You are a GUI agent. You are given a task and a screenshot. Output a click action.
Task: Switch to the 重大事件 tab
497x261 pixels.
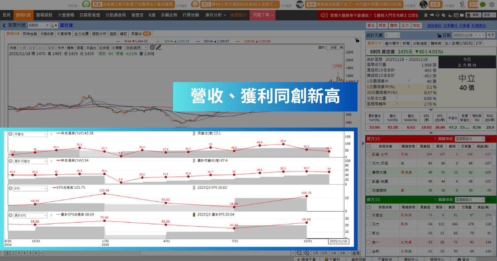click(392, 43)
